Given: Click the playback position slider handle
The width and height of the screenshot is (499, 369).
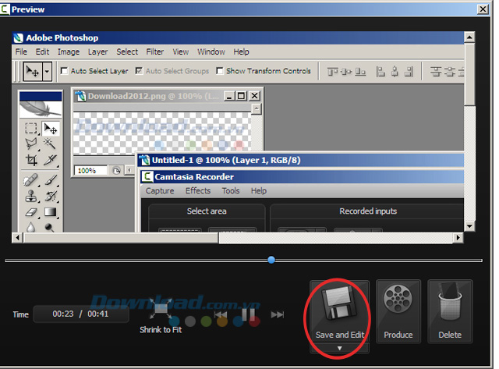Looking at the screenshot, I should (x=271, y=260).
